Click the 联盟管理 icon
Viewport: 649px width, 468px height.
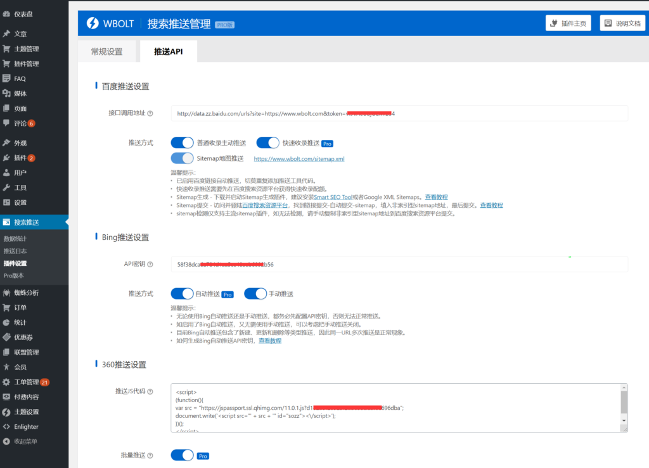tap(6, 352)
